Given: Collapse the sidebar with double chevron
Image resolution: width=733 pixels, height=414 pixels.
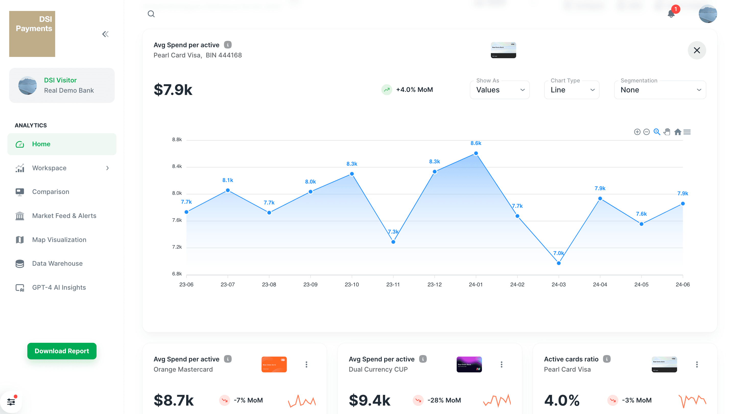Looking at the screenshot, I should [105, 34].
